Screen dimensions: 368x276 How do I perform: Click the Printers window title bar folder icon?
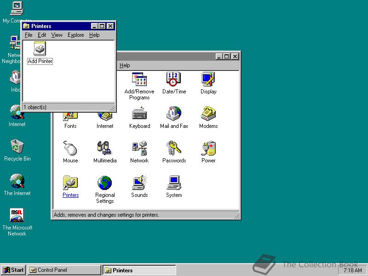(26, 26)
